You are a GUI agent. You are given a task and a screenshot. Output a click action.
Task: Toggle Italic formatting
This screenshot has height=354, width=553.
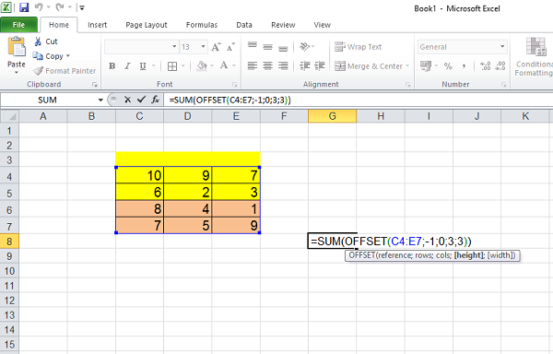[x=127, y=66]
